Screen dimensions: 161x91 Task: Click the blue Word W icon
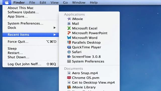pyautogui.click(x=69, y=38)
